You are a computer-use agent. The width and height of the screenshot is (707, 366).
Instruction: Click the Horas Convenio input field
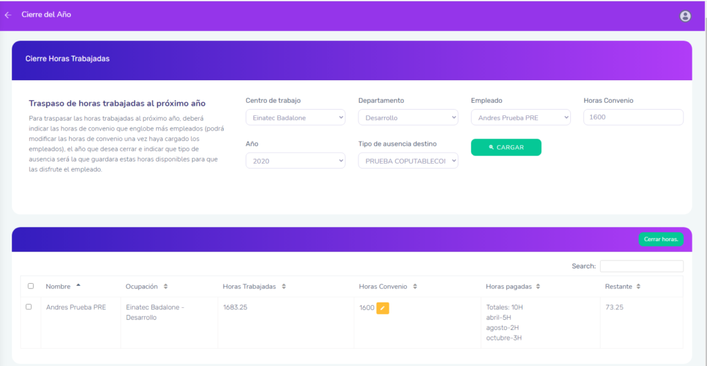point(632,117)
